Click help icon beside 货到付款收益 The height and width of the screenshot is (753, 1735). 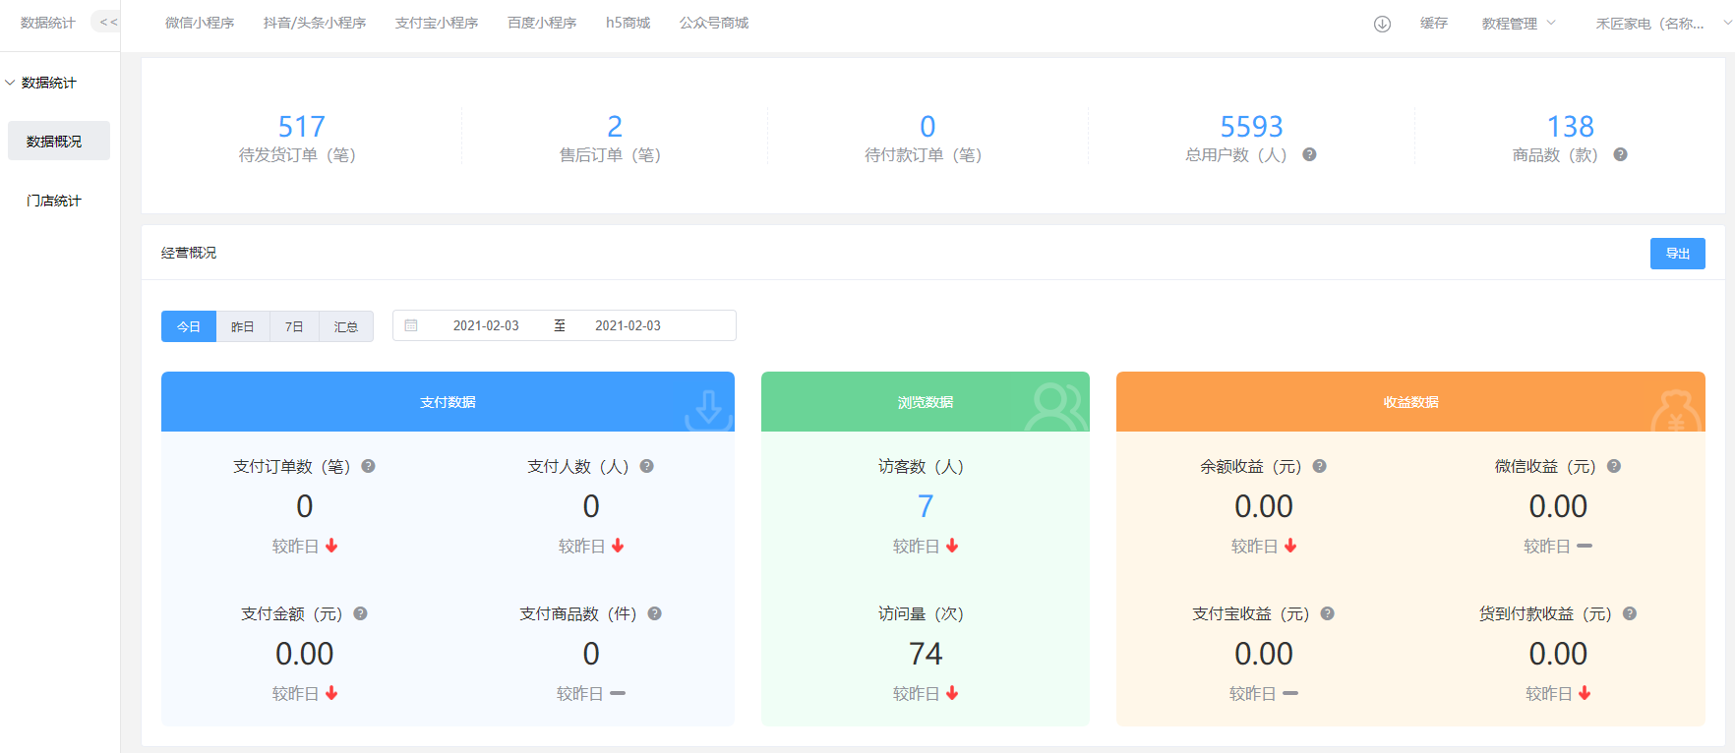1629,613
